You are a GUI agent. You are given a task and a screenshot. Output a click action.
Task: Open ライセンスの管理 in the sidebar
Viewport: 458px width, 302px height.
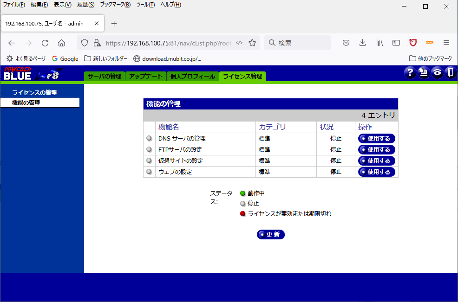click(34, 92)
